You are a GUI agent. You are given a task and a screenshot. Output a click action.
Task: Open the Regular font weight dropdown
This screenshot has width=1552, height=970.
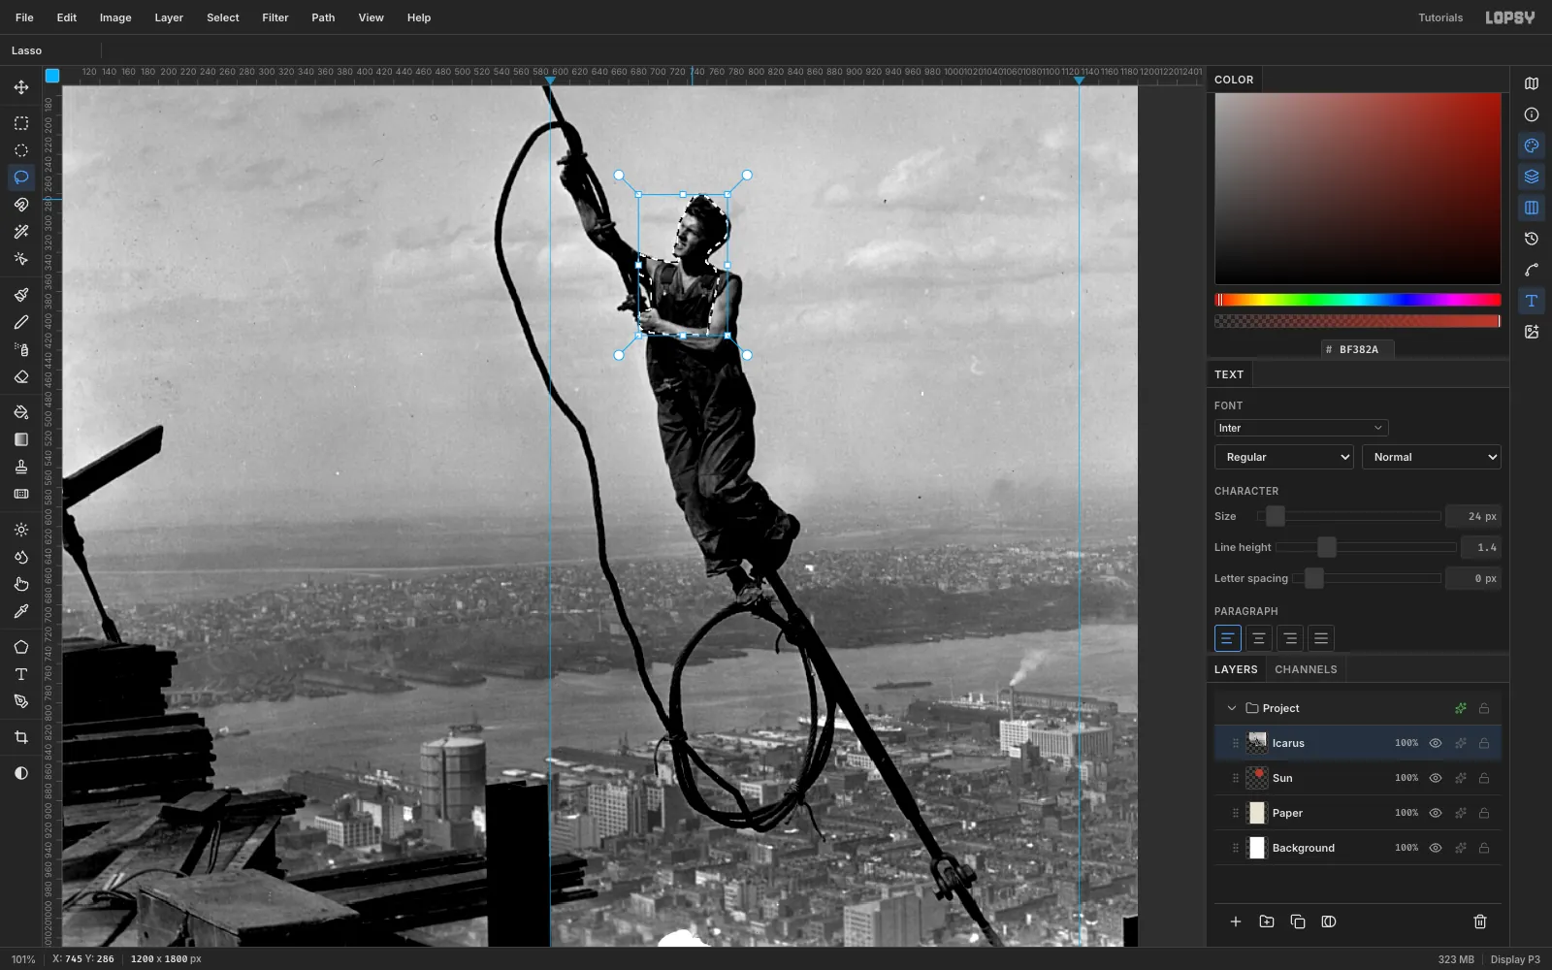pos(1284,457)
